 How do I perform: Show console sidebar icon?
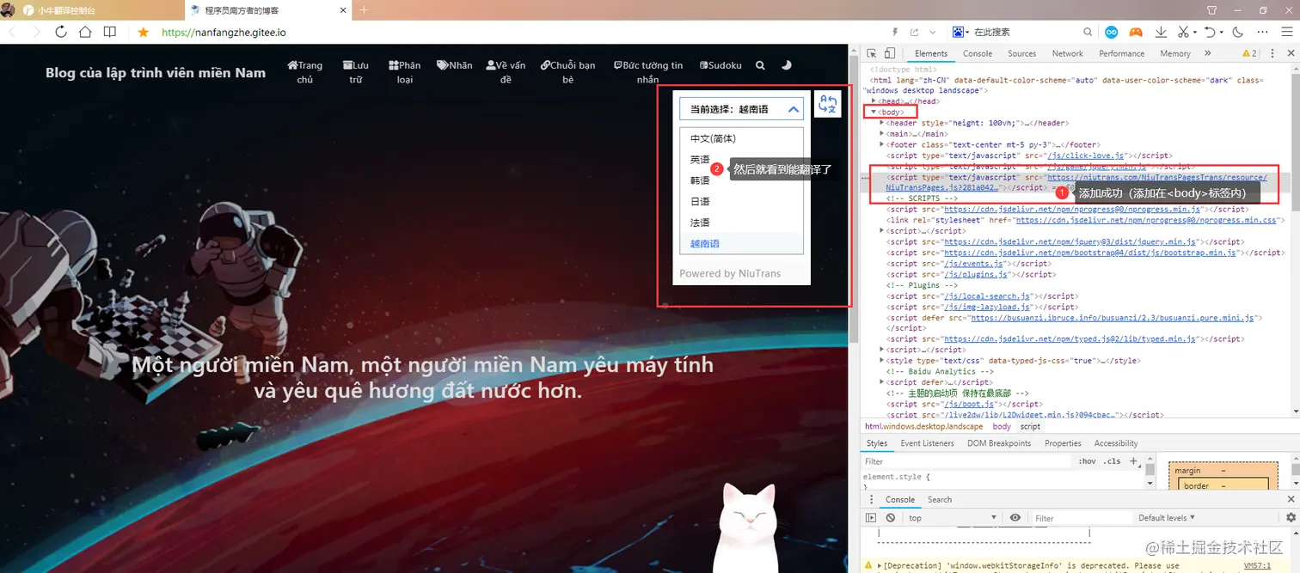pos(871,518)
